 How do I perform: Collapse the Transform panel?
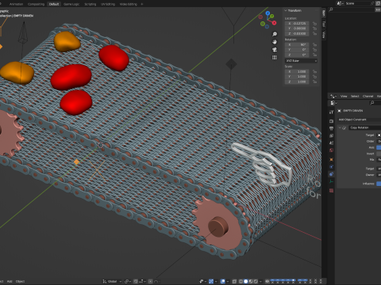pos(286,10)
